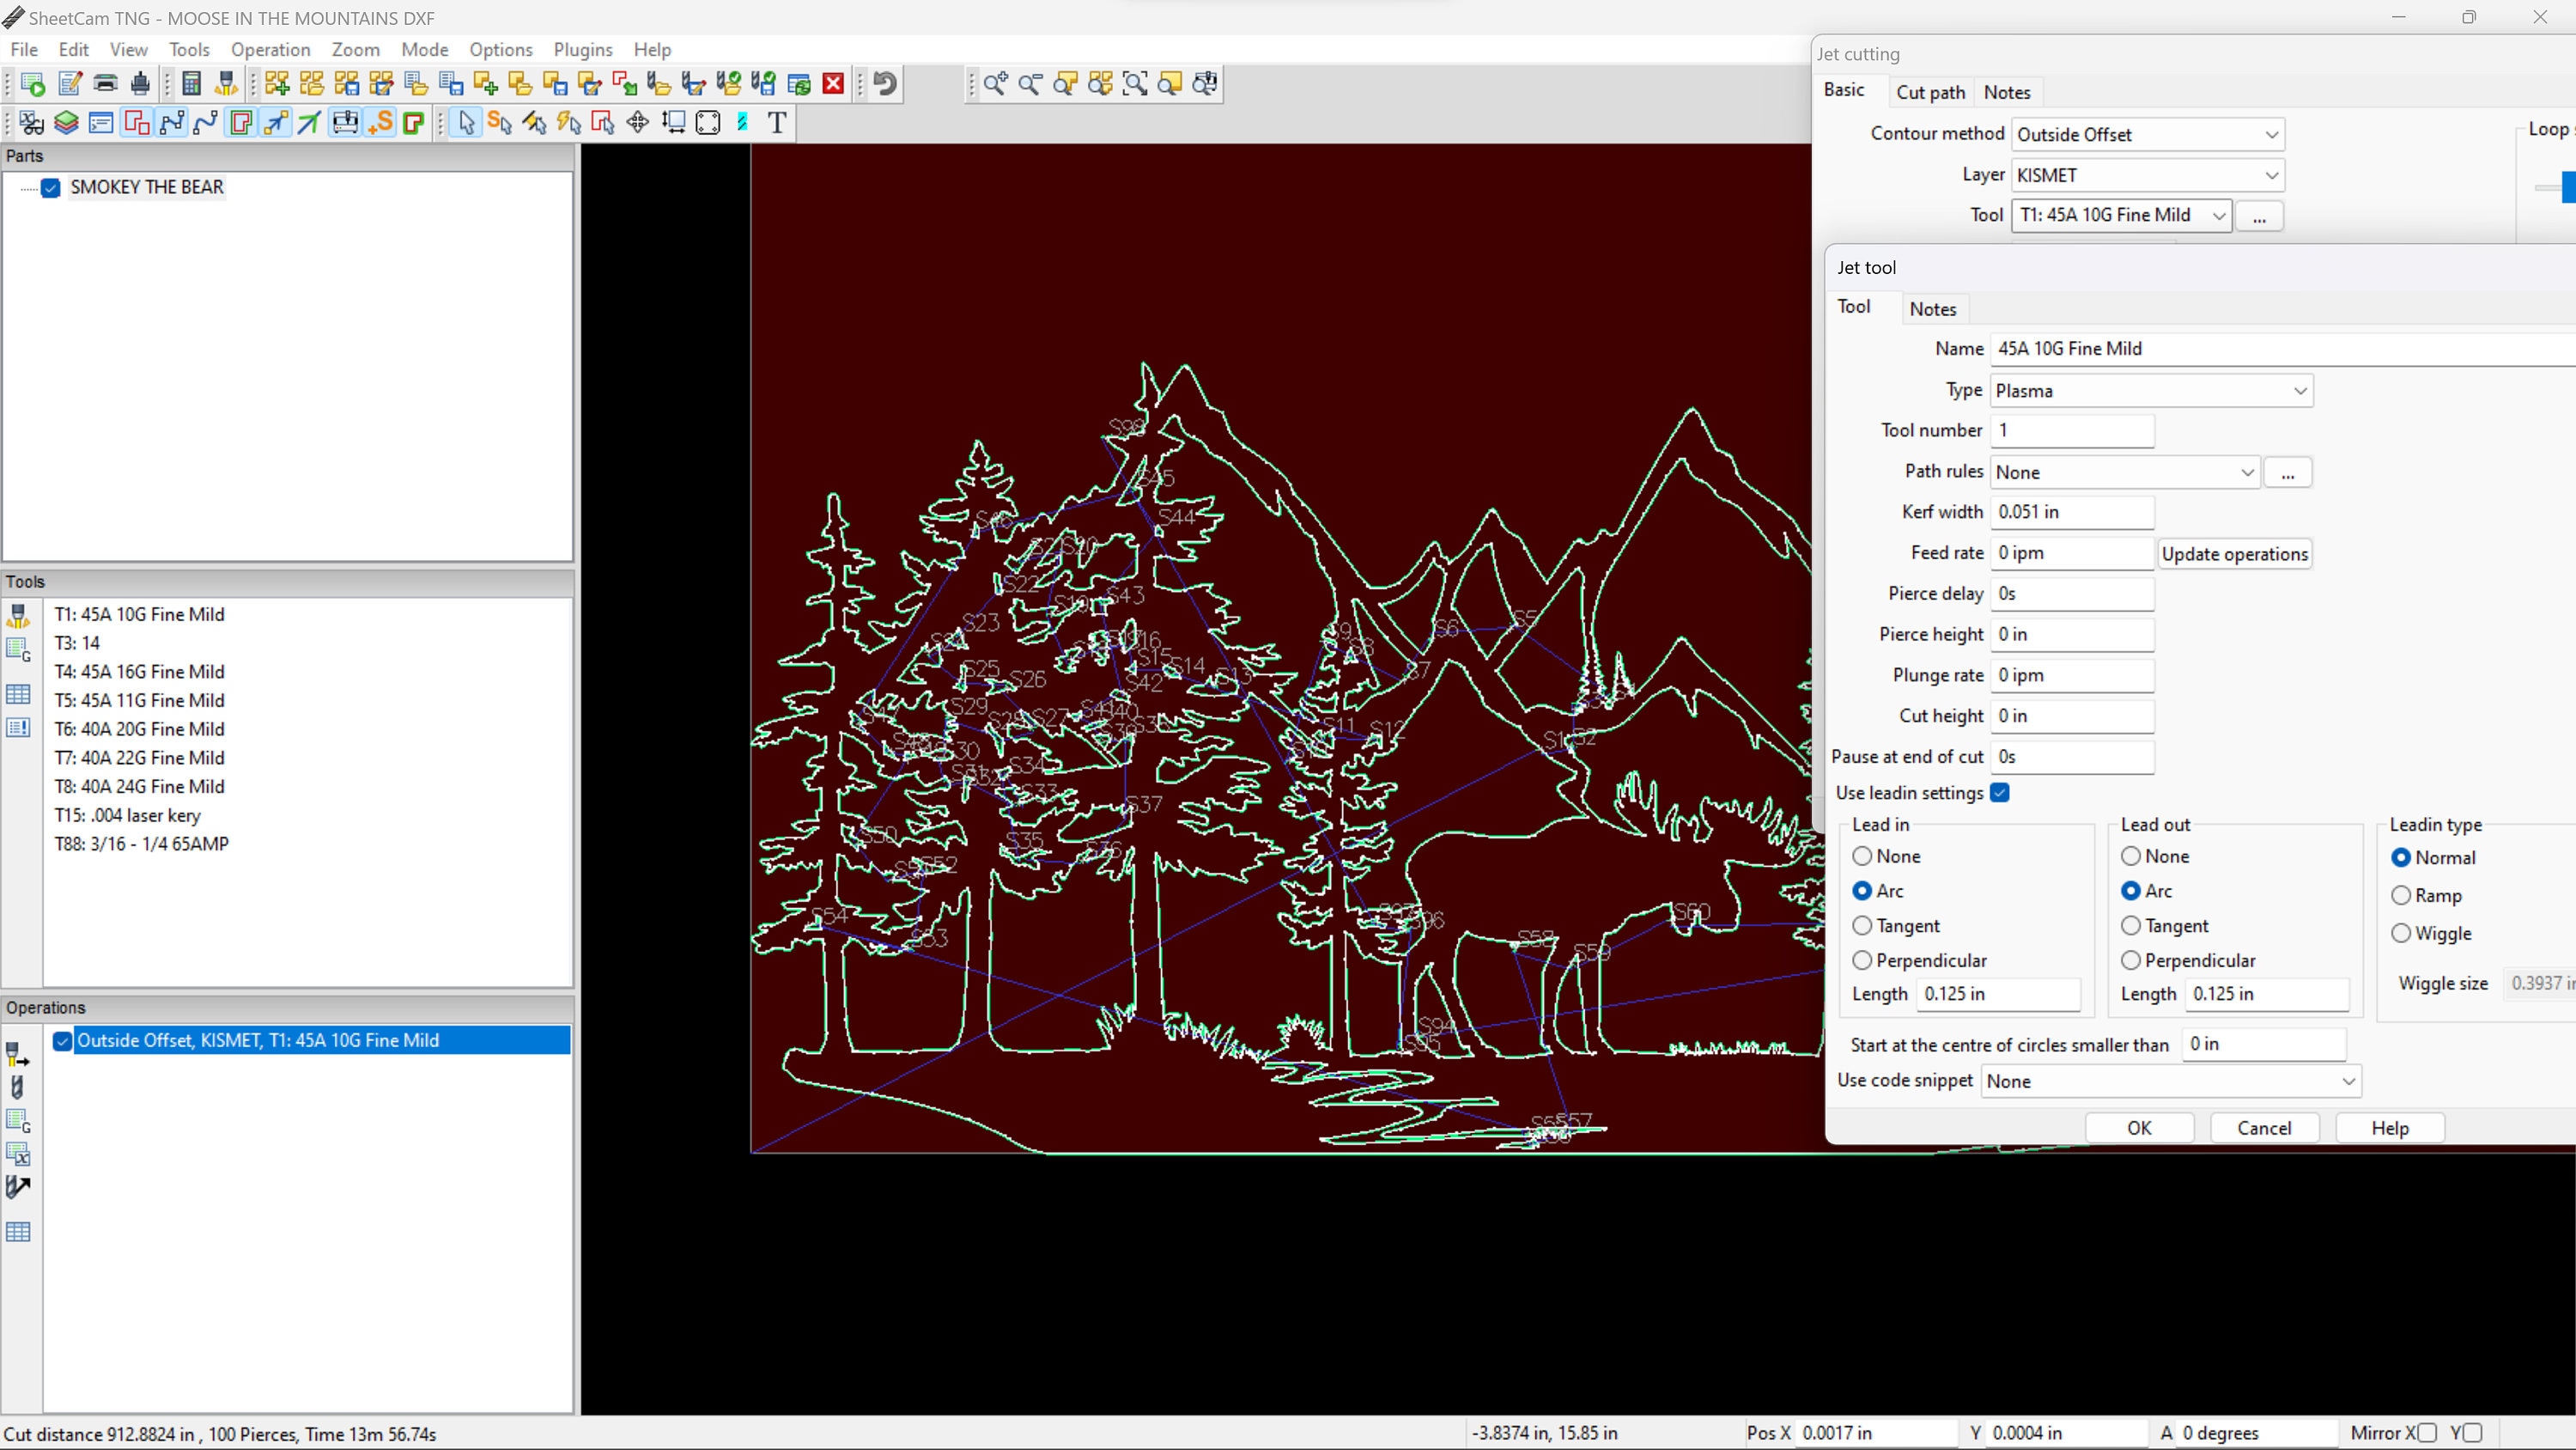This screenshot has width=2576, height=1450.
Task: Click the Zoom In magnifier icon
Action: pos(994,84)
